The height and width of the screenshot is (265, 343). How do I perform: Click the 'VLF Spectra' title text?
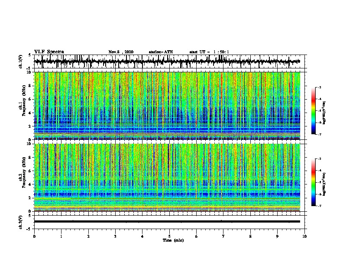tap(49, 52)
